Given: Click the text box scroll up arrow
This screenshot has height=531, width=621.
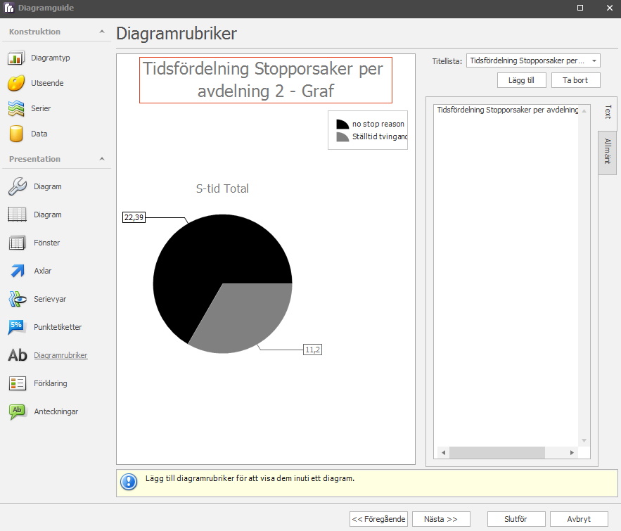Looking at the screenshot, I should [584, 110].
